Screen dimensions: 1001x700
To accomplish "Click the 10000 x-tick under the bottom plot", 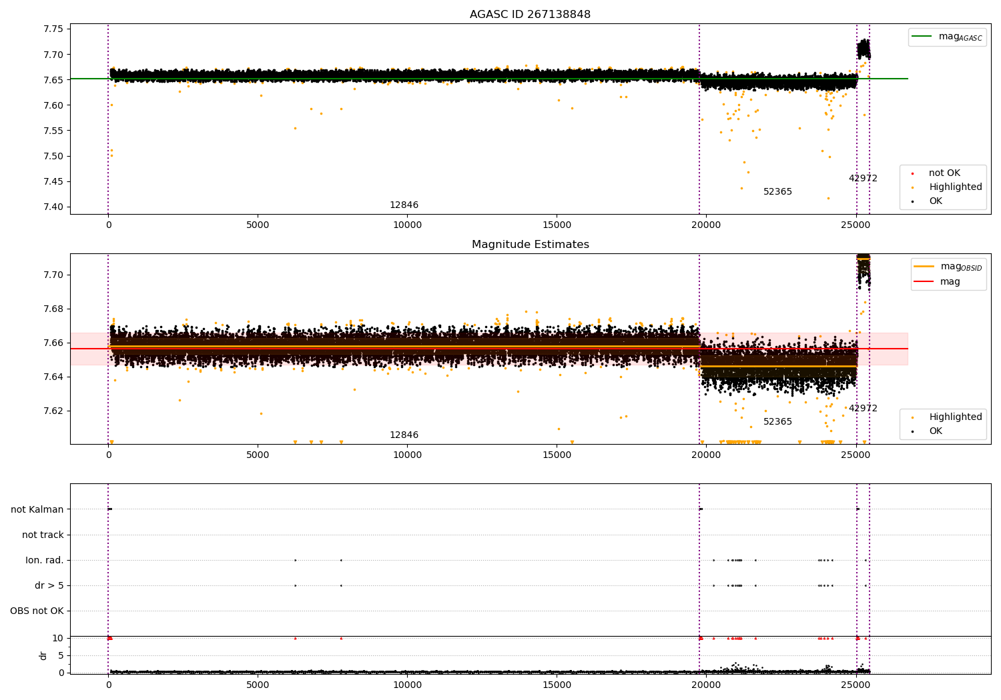I will 407,685.
